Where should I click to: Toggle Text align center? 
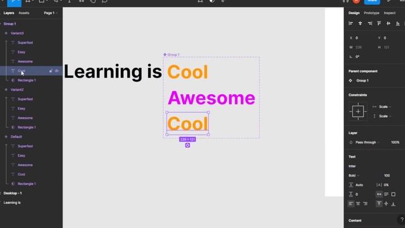click(358, 204)
